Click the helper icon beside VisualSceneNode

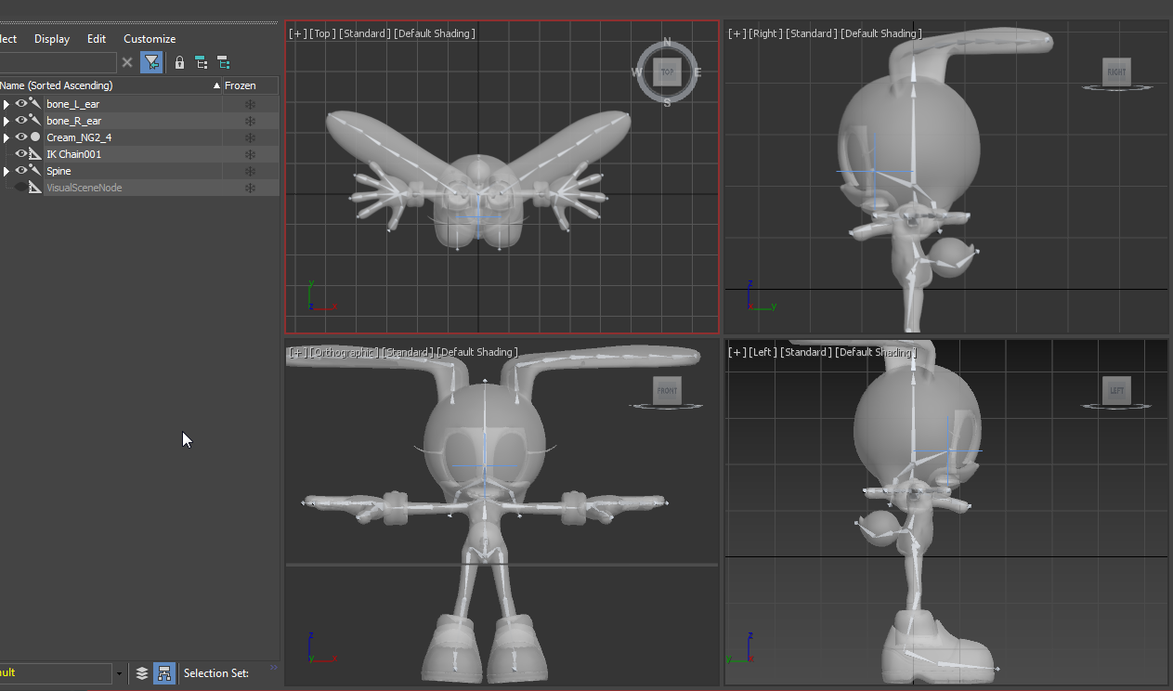[x=35, y=188]
